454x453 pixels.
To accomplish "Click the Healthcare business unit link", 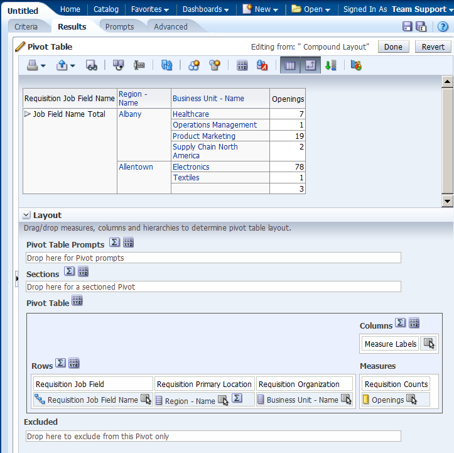I will [190, 114].
